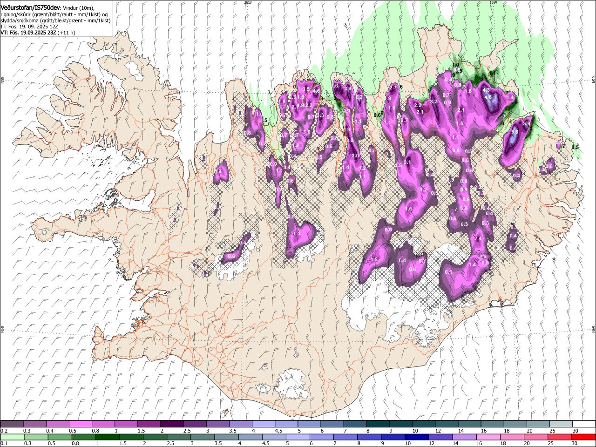Screen dimensions: 596x447
Task: Click the 3.2 precipitation value on the map
Action: pyautogui.click(x=433, y=102)
